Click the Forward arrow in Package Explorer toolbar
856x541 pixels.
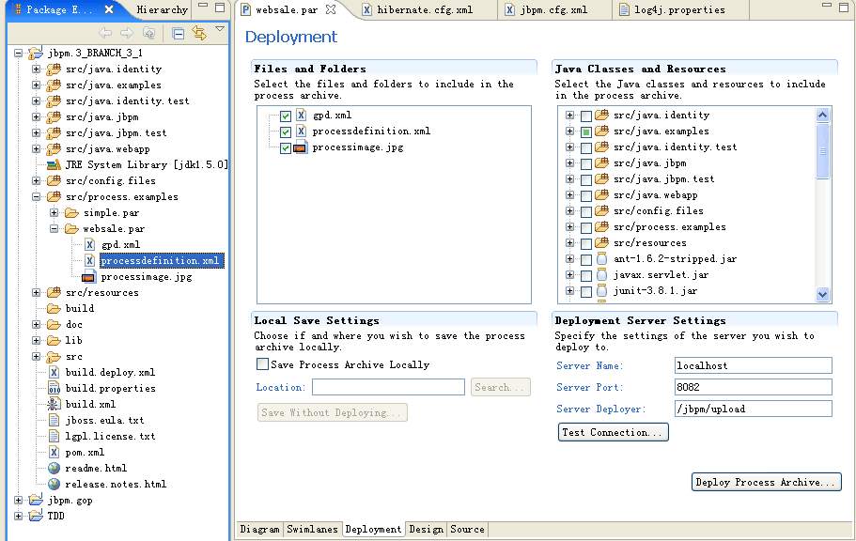pos(127,33)
